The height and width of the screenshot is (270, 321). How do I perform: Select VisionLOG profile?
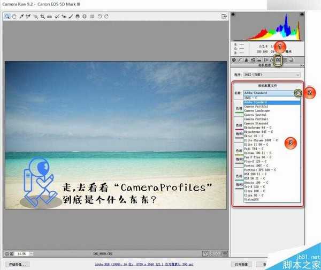click(272, 199)
